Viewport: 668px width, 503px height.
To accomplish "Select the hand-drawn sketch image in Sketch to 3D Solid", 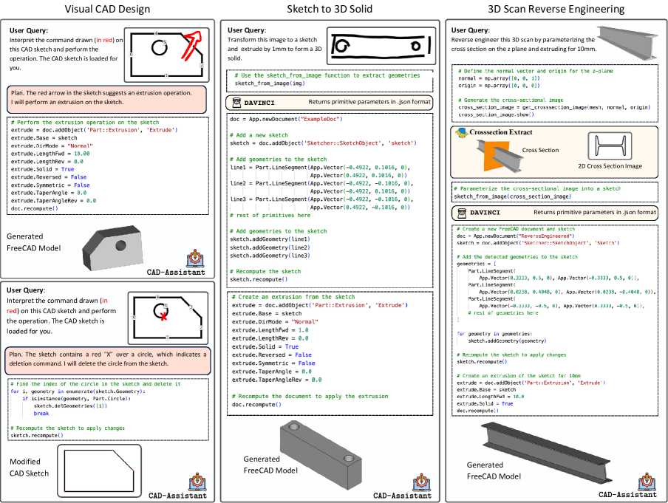I will click(x=381, y=46).
